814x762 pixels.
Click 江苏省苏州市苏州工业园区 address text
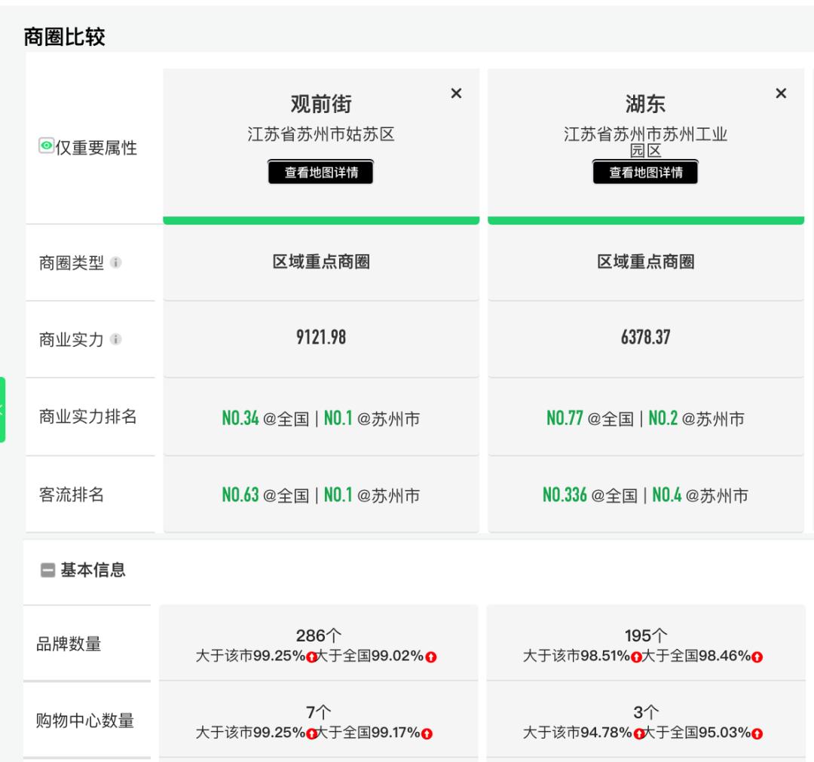(645, 142)
